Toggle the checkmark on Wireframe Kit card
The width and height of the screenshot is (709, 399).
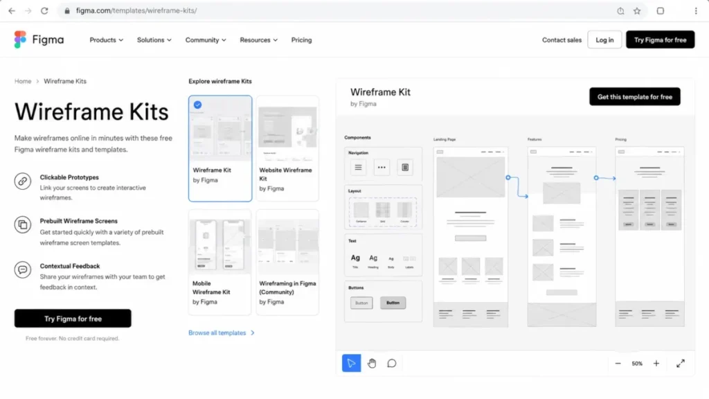pyautogui.click(x=197, y=105)
